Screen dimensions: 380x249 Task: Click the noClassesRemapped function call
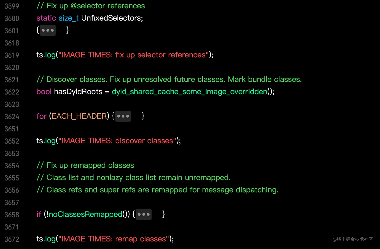click(85, 214)
